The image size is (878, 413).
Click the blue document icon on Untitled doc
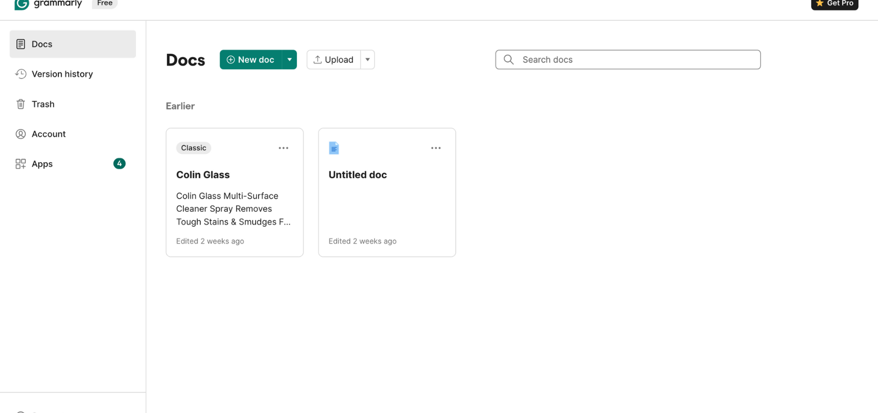(334, 148)
